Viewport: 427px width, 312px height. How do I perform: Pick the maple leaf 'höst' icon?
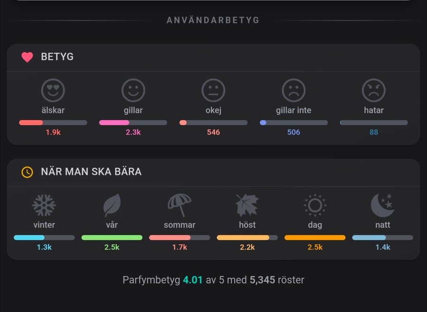pyautogui.click(x=247, y=205)
